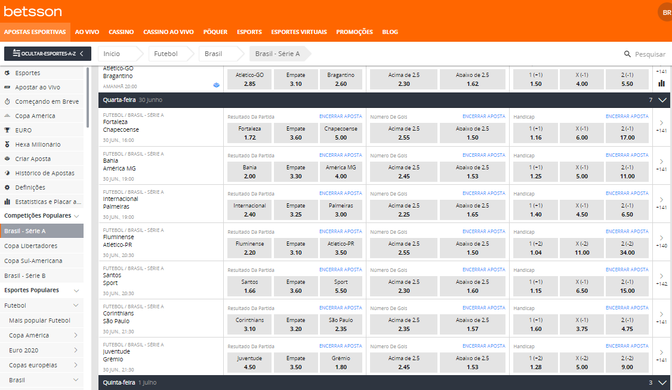
Task: Open the BR account avatar
Action: pyautogui.click(x=665, y=13)
